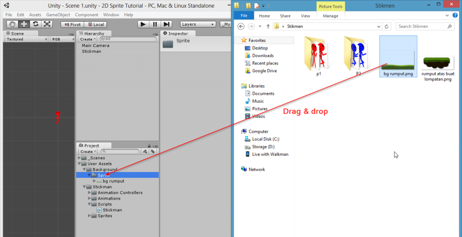
Task: Select the Move (translate) tool
Action: tap(24, 24)
